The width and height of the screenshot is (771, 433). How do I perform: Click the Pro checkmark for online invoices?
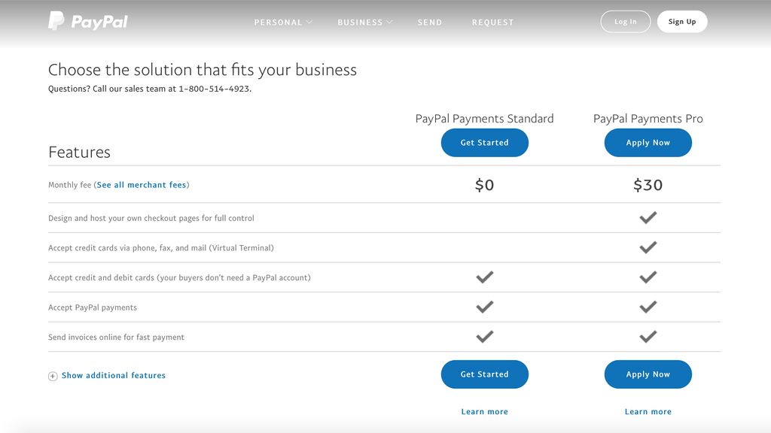click(x=648, y=336)
